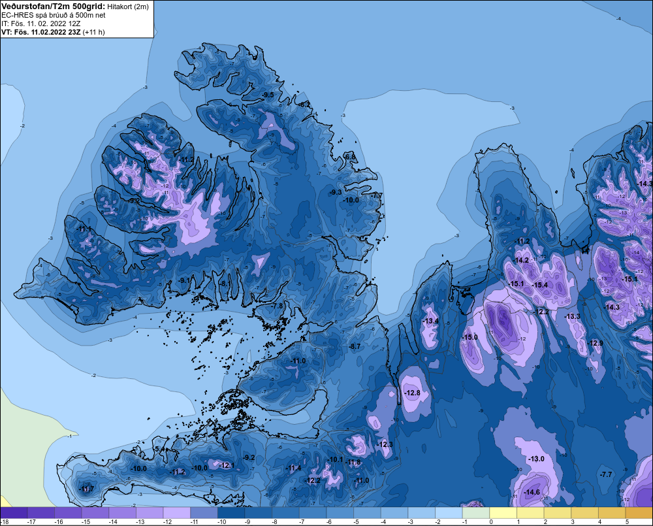Click the legend color segment between -5 and -4
Image resolution: width=653 pixels, height=526 pixels.
[367, 513]
